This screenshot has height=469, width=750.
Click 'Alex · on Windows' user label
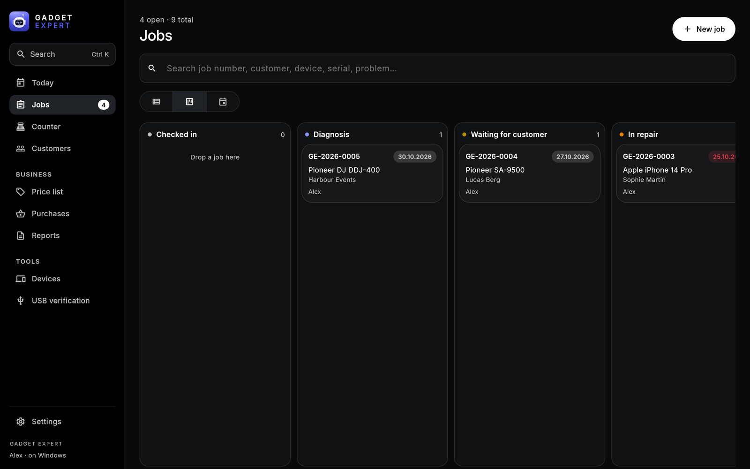(37, 455)
